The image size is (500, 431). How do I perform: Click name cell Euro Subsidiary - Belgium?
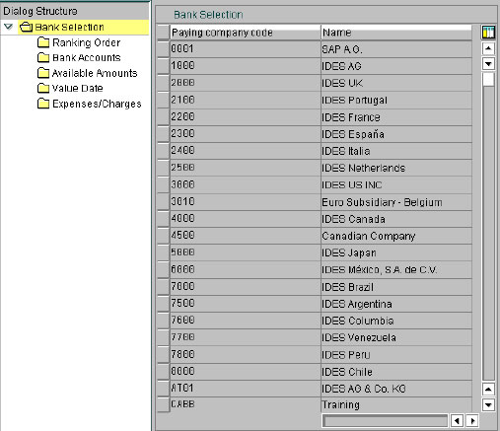point(396,201)
